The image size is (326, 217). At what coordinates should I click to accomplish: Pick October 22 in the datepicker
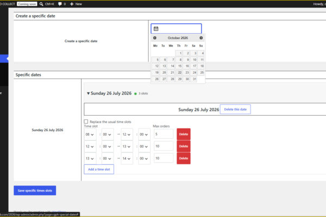tap(179, 73)
